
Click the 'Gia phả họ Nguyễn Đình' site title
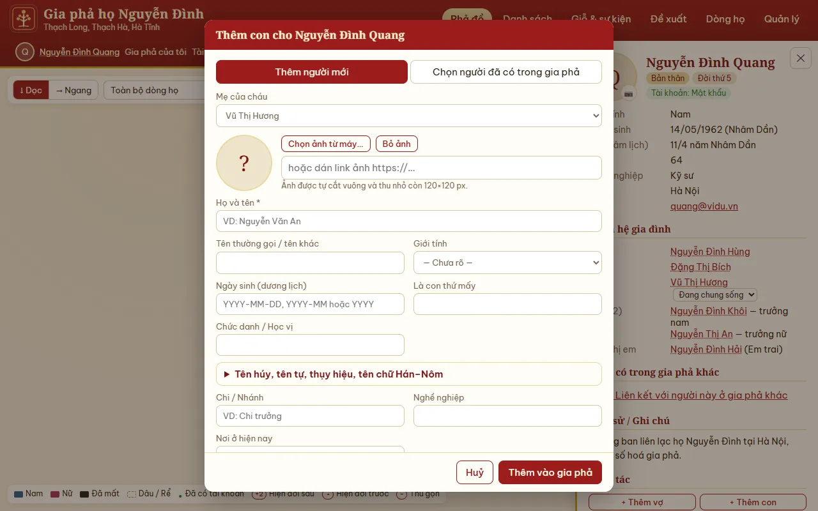pyautogui.click(x=123, y=14)
